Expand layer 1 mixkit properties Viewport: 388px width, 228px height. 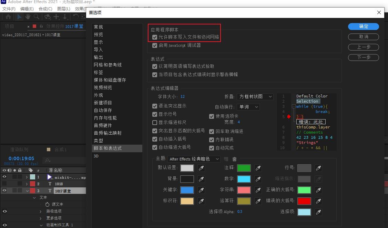(x=27, y=177)
